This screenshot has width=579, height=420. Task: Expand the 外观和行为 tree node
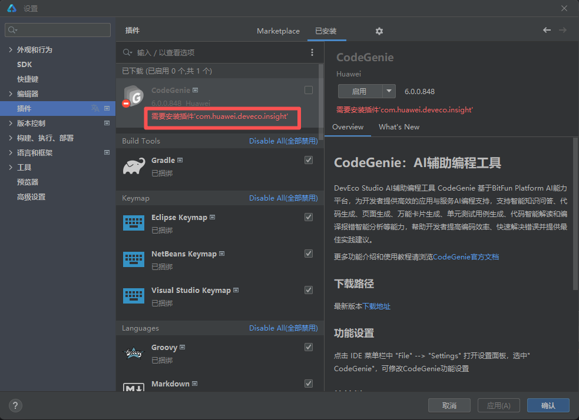point(11,50)
